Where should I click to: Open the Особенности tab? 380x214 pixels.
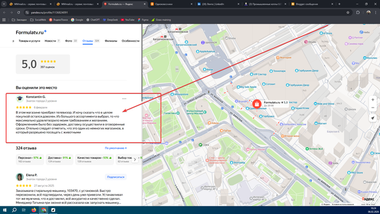coord(131,41)
